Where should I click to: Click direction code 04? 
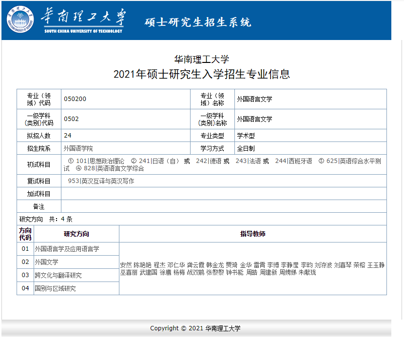coord(25,288)
